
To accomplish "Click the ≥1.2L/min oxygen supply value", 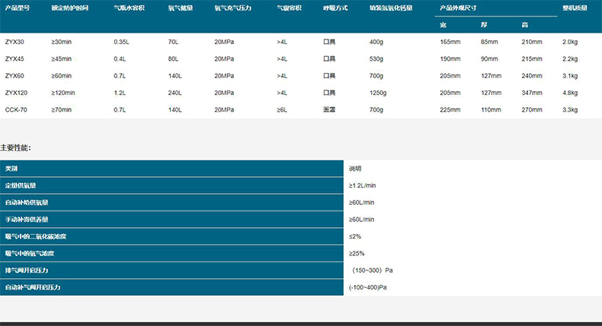I will (363, 185).
